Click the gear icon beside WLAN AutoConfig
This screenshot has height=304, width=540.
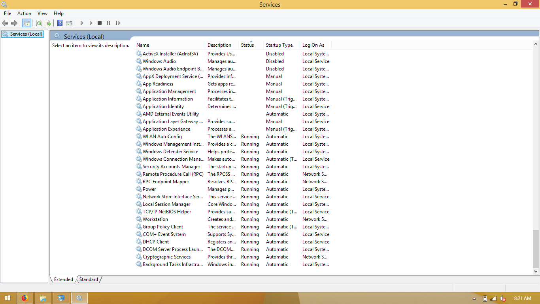click(139, 136)
